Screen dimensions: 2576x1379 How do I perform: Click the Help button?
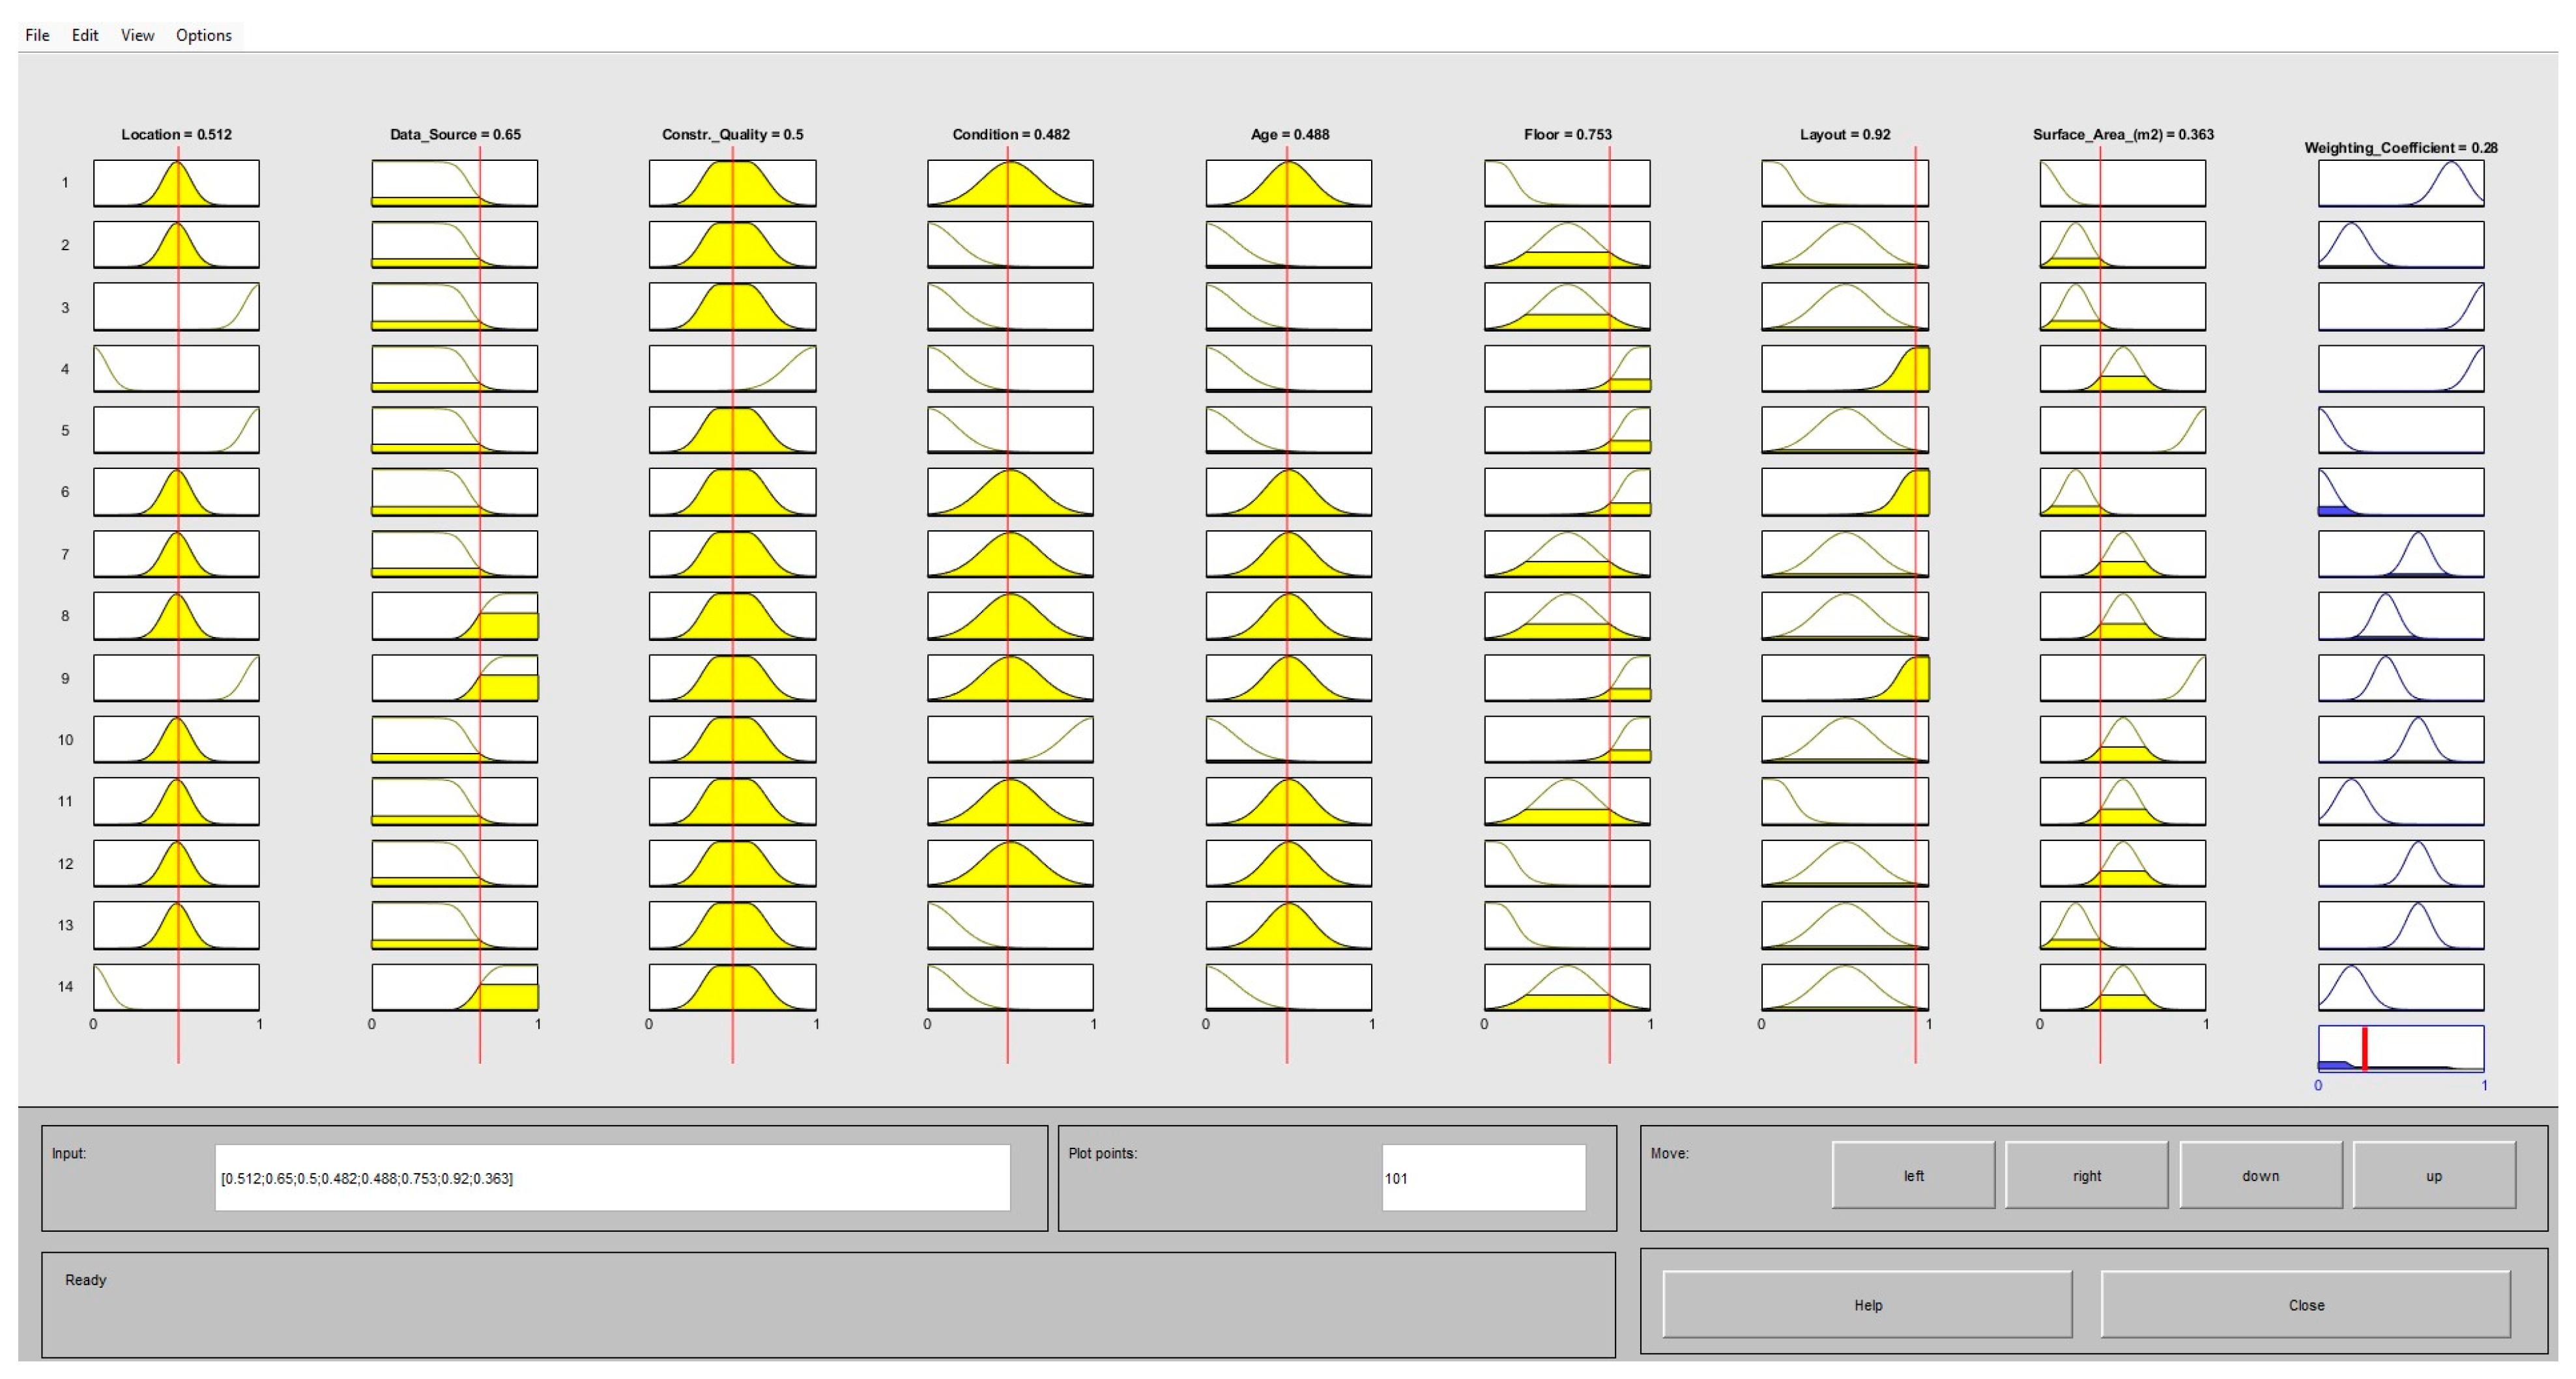pyautogui.click(x=1867, y=1305)
